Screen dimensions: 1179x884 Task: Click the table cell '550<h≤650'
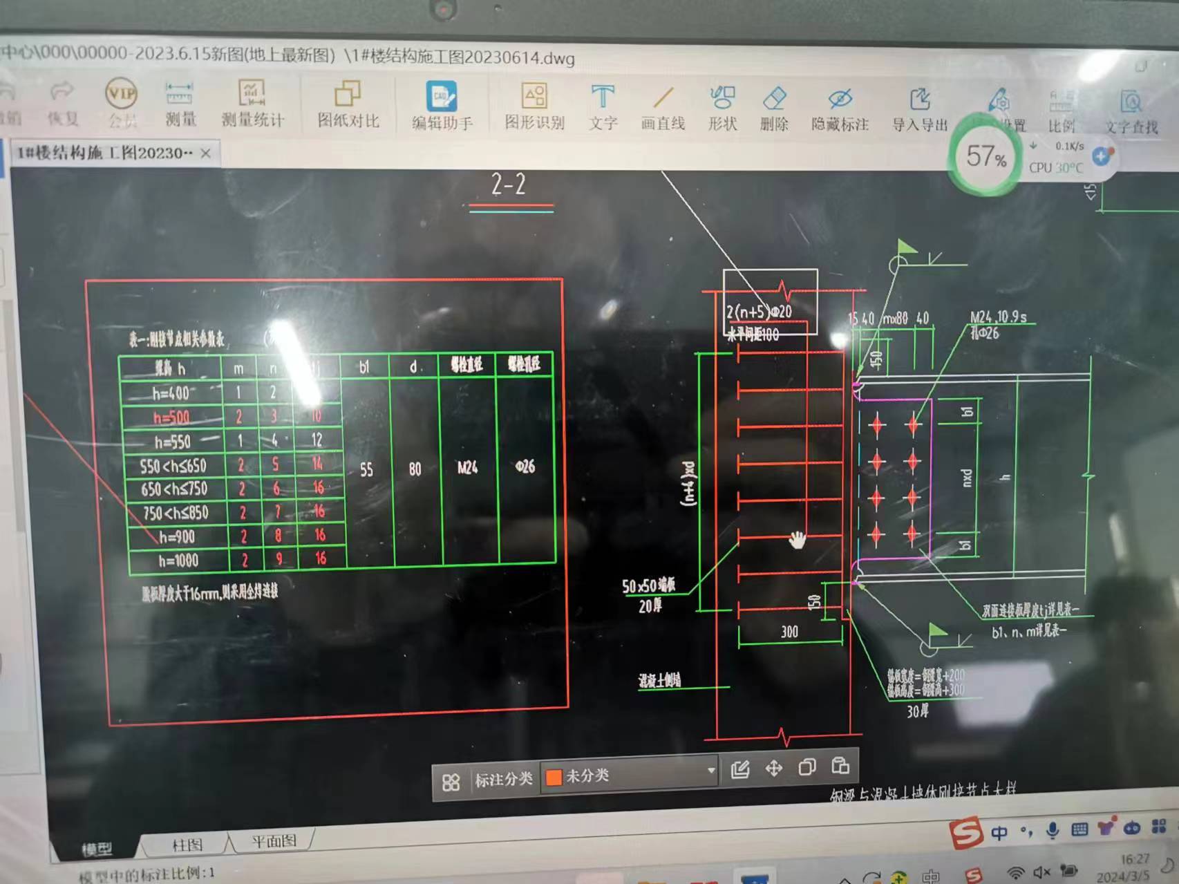pos(173,465)
